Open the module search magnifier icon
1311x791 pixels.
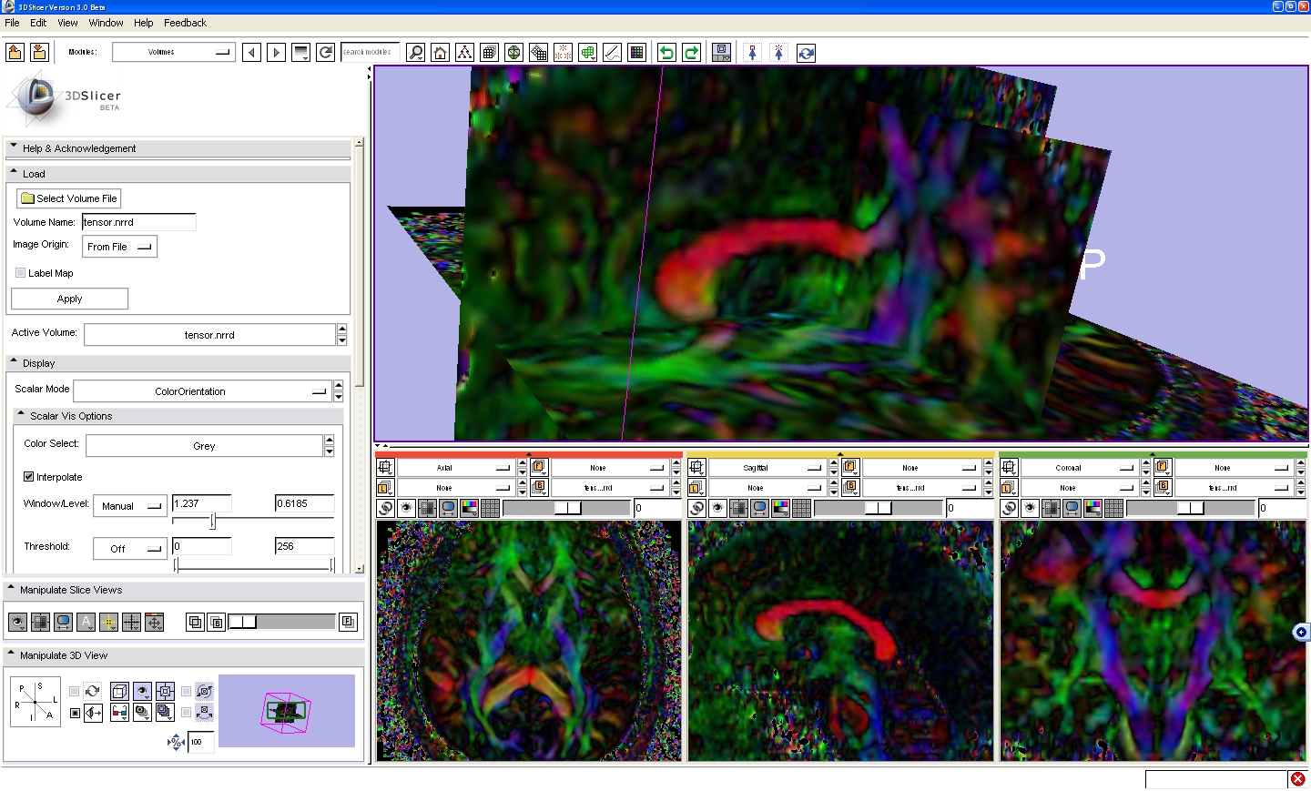[x=416, y=53]
